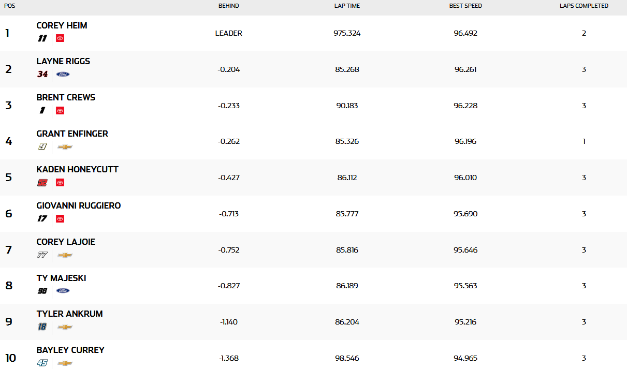Click number 18 badge for Tyler Ankrum
627x369 pixels.
[42, 327]
